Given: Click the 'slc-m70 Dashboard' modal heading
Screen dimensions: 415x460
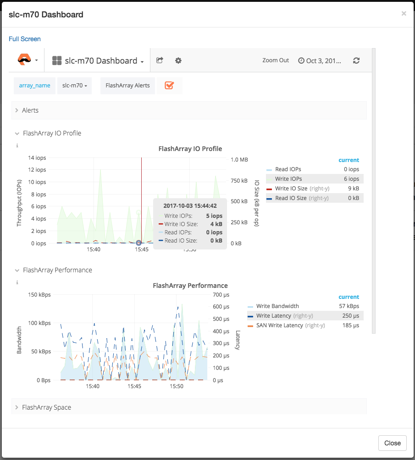Looking at the screenshot, I should 46,15.
